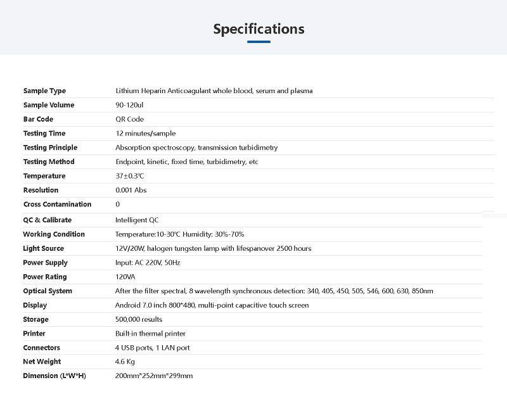Select the Working Condition temperature and humidity text
This screenshot has width=507, height=418.
[x=179, y=234]
